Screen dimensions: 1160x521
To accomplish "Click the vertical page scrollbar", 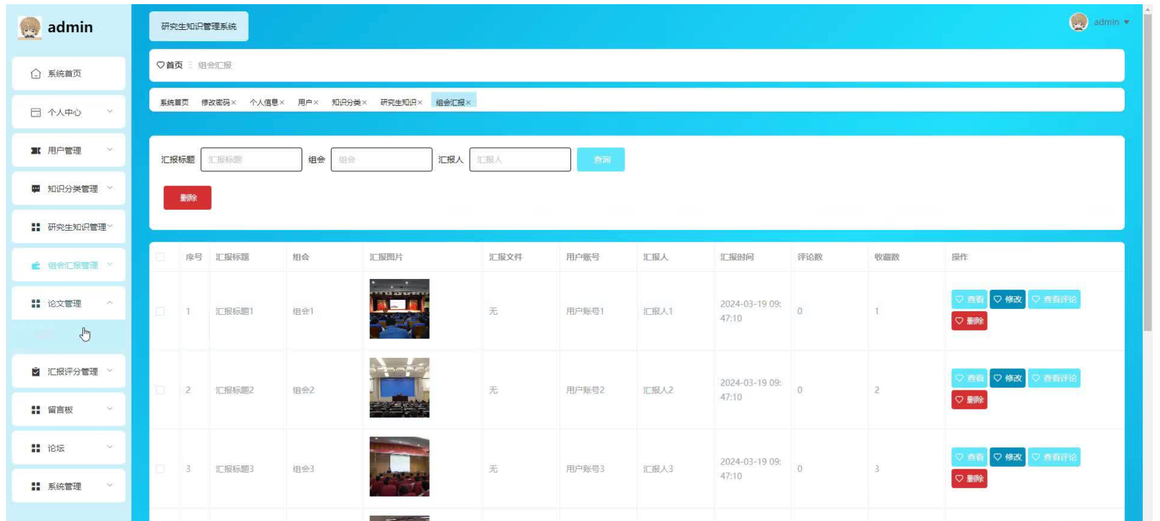I will (x=1147, y=173).
